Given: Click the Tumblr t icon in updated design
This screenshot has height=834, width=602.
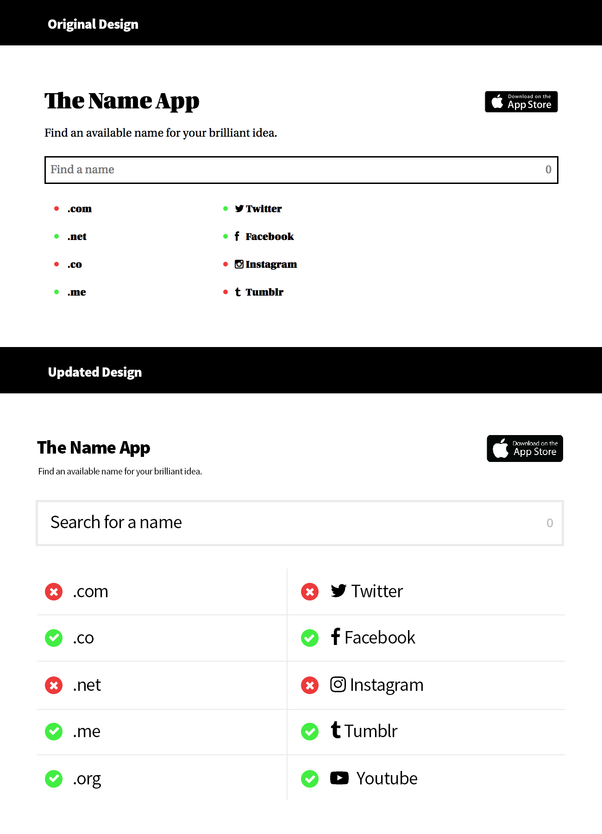Looking at the screenshot, I should 336,730.
